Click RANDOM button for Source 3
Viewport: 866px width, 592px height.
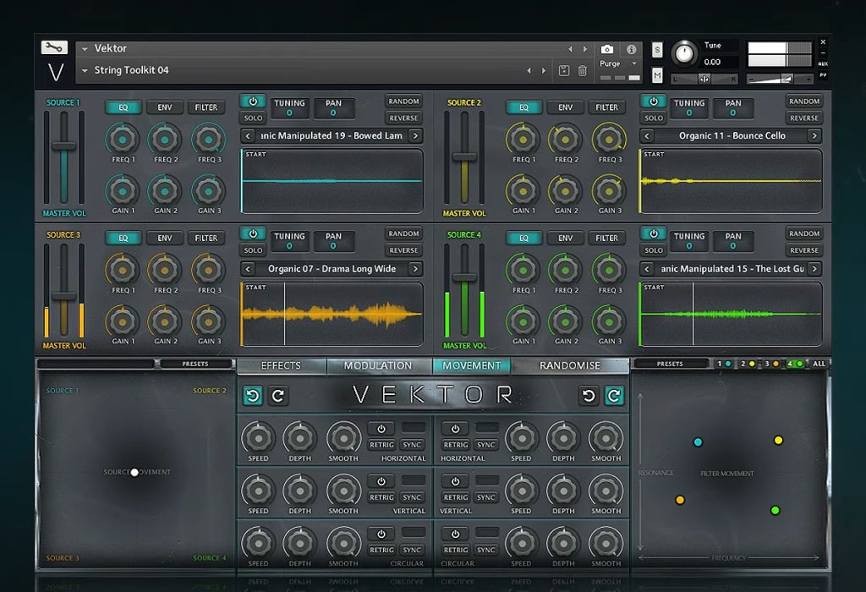pyautogui.click(x=403, y=233)
